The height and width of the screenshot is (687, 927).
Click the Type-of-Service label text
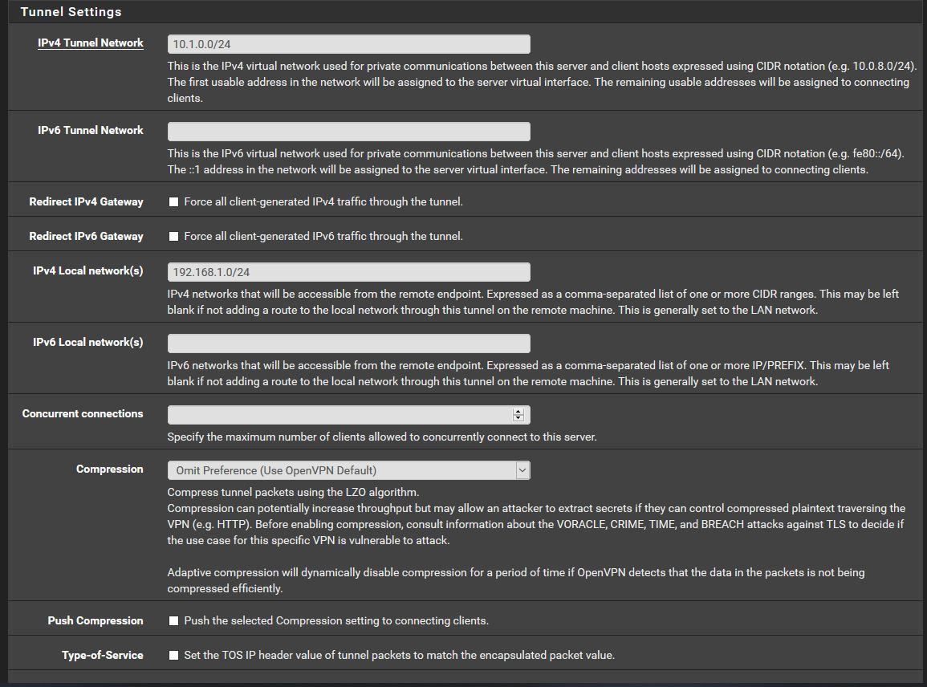[x=103, y=655]
